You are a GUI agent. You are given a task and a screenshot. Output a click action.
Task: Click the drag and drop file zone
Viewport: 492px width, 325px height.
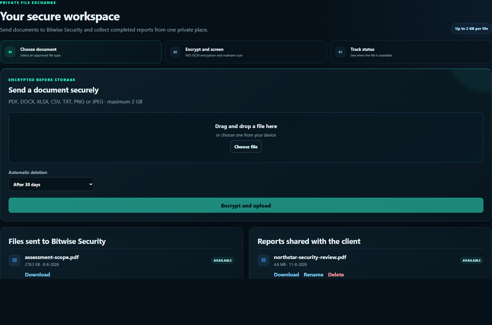click(x=246, y=138)
